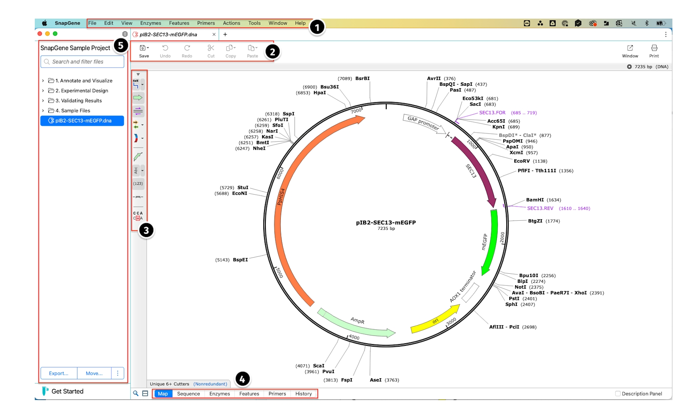Click the globe icon above the project sidebar
The image size is (696, 410).
click(125, 34)
